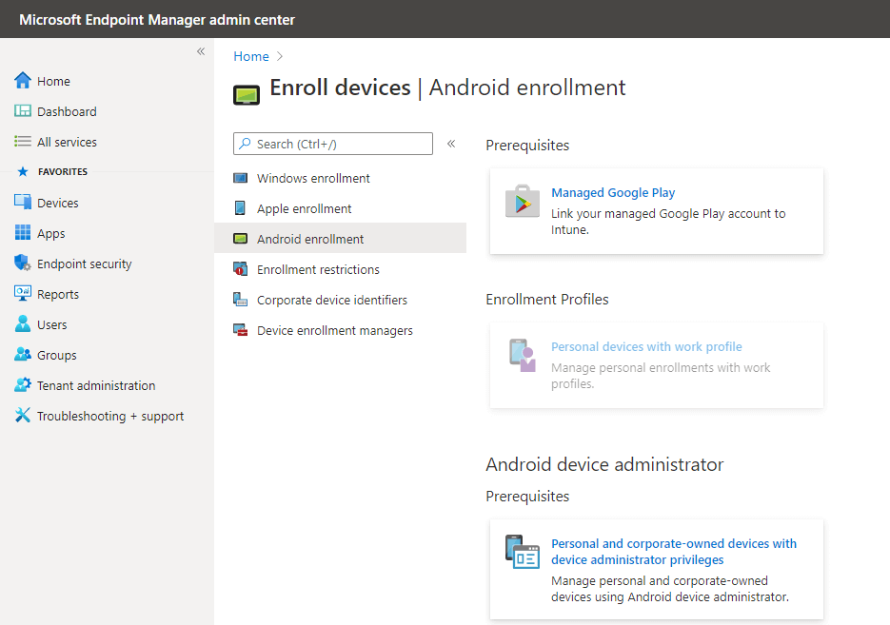Click the Microsoft Endpoint Manager admin center title
Image resolution: width=890 pixels, height=625 pixels.
(157, 19)
